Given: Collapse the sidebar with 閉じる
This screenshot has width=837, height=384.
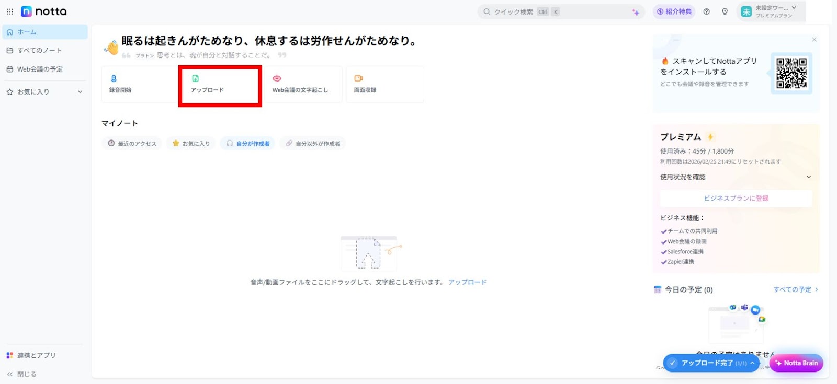Looking at the screenshot, I should (21, 374).
